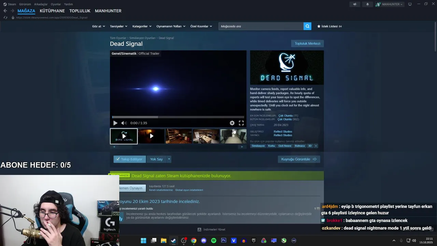
Task: Open the blue V app in taskbar
Action: click(234, 241)
